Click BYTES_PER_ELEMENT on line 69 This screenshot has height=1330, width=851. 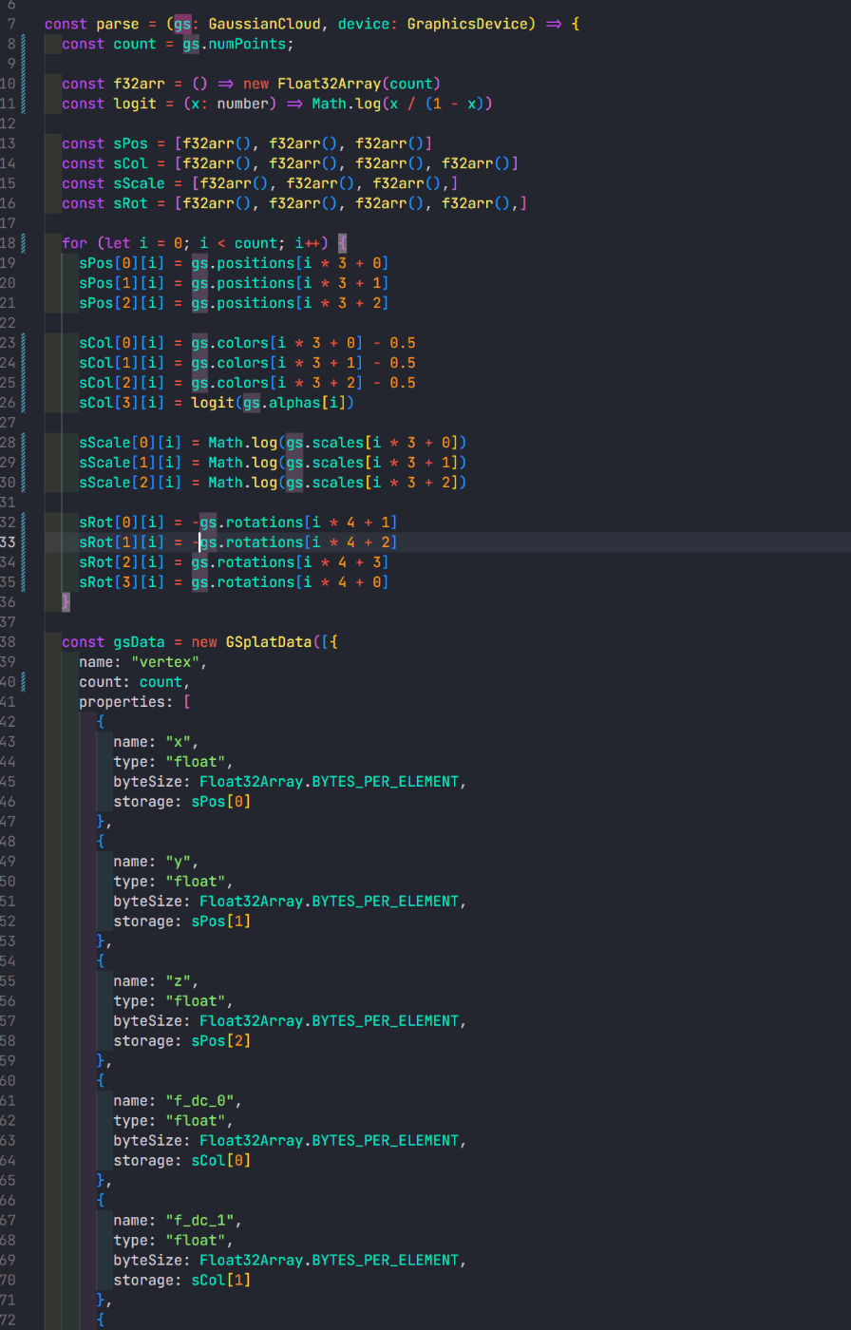(x=386, y=1261)
